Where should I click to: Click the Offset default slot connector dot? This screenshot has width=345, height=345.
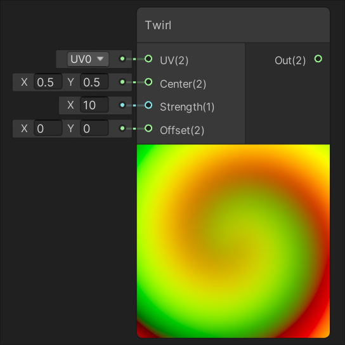[x=122, y=128]
